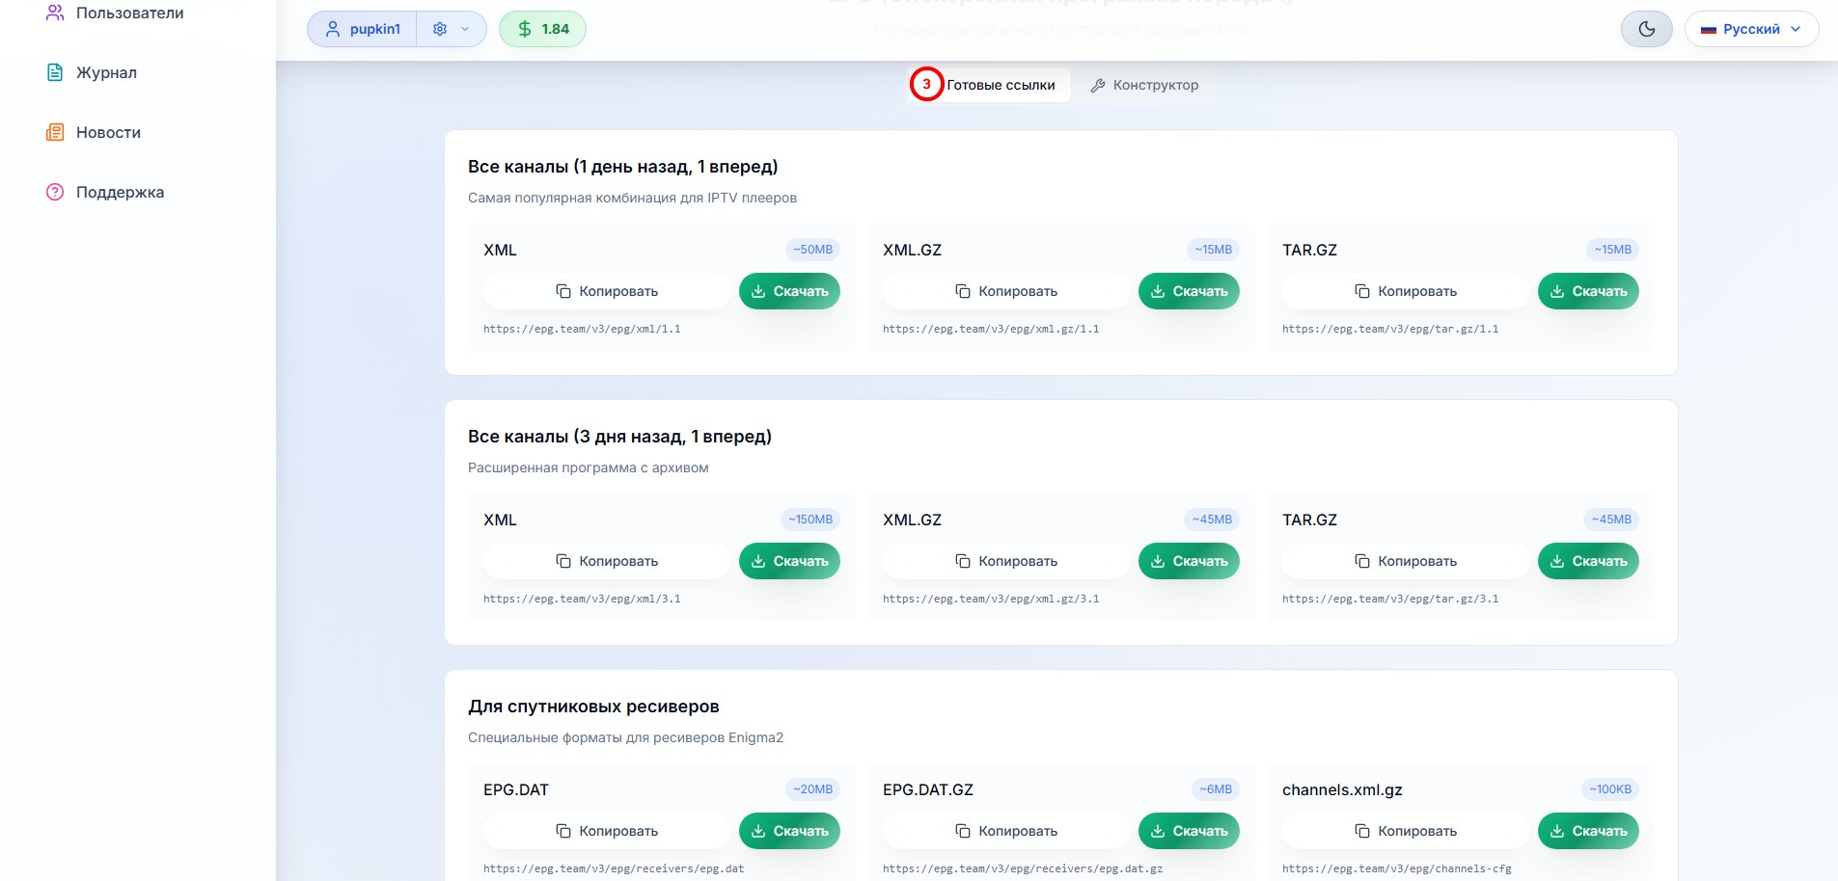This screenshot has height=881, width=1838.
Task: Click the epg.dat.gz receivers URL text
Action: tap(1023, 868)
